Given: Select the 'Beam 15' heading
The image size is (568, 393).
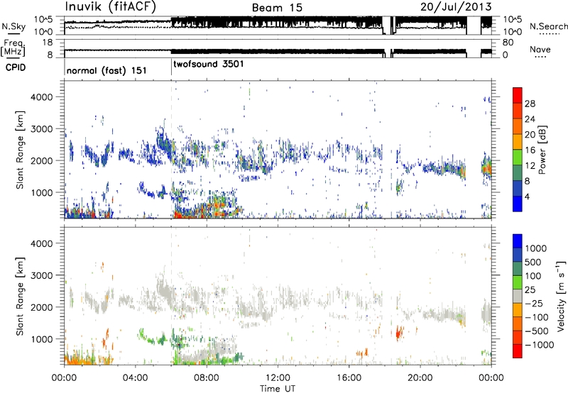Looking at the screenshot, I should click(x=277, y=8).
